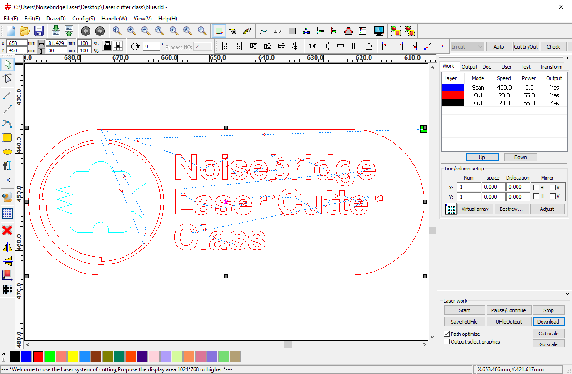Click the Import icon with green down arrow
572x374 pixels.
point(55,31)
